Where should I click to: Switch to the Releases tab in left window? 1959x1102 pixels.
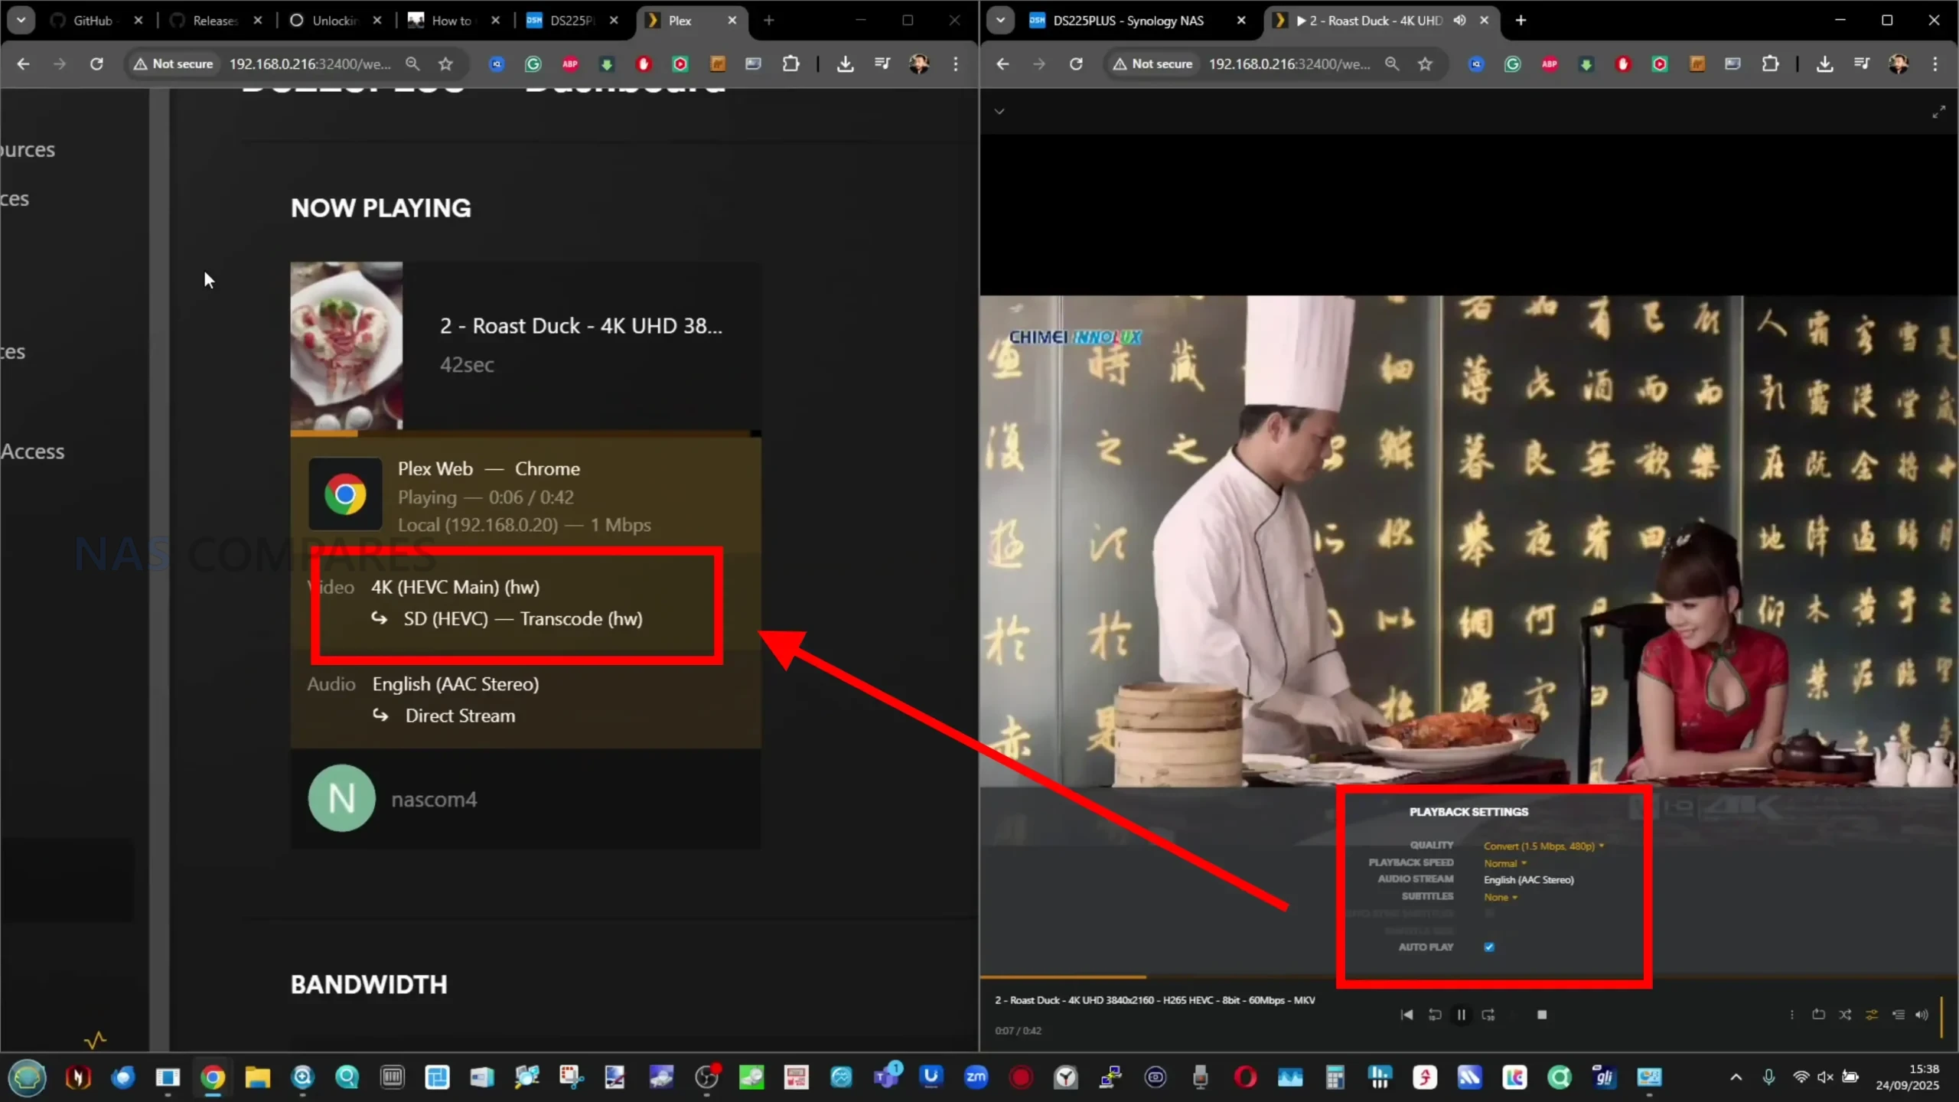point(216,21)
